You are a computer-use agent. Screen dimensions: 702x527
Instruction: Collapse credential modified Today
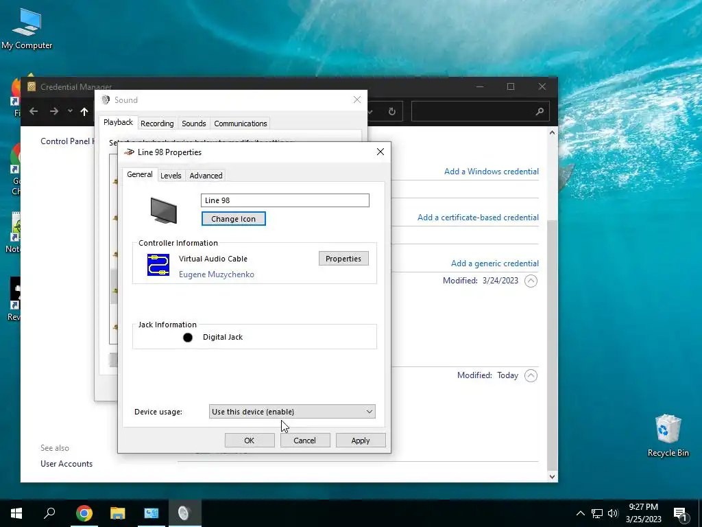(531, 375)
